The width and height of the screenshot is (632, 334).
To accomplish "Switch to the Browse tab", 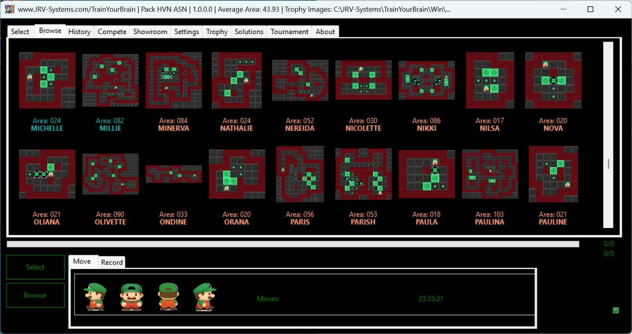I will tap(50, 31).
